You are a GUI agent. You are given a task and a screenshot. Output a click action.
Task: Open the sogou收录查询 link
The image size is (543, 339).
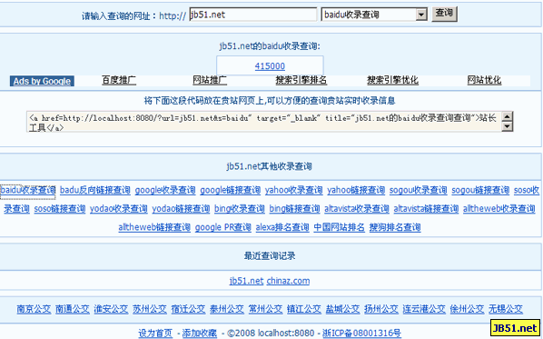point(418,190)
